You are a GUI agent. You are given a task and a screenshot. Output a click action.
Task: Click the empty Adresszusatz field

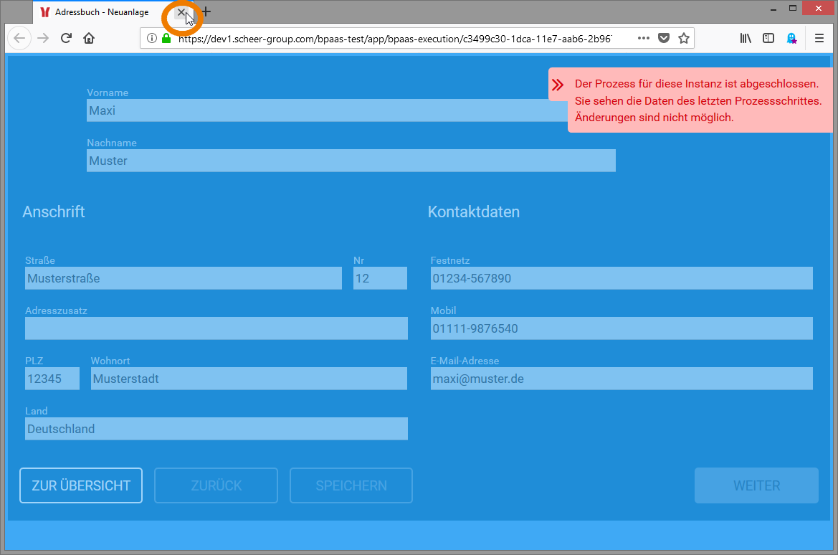click(x=216, y=329)
